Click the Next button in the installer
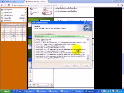 [75, 65]
